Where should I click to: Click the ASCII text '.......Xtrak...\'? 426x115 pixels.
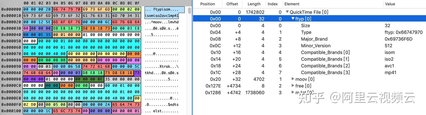[162, 67]
